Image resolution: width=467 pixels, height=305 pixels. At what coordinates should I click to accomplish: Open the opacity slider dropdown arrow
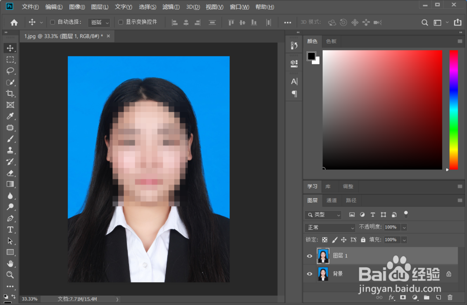[404, 227]
